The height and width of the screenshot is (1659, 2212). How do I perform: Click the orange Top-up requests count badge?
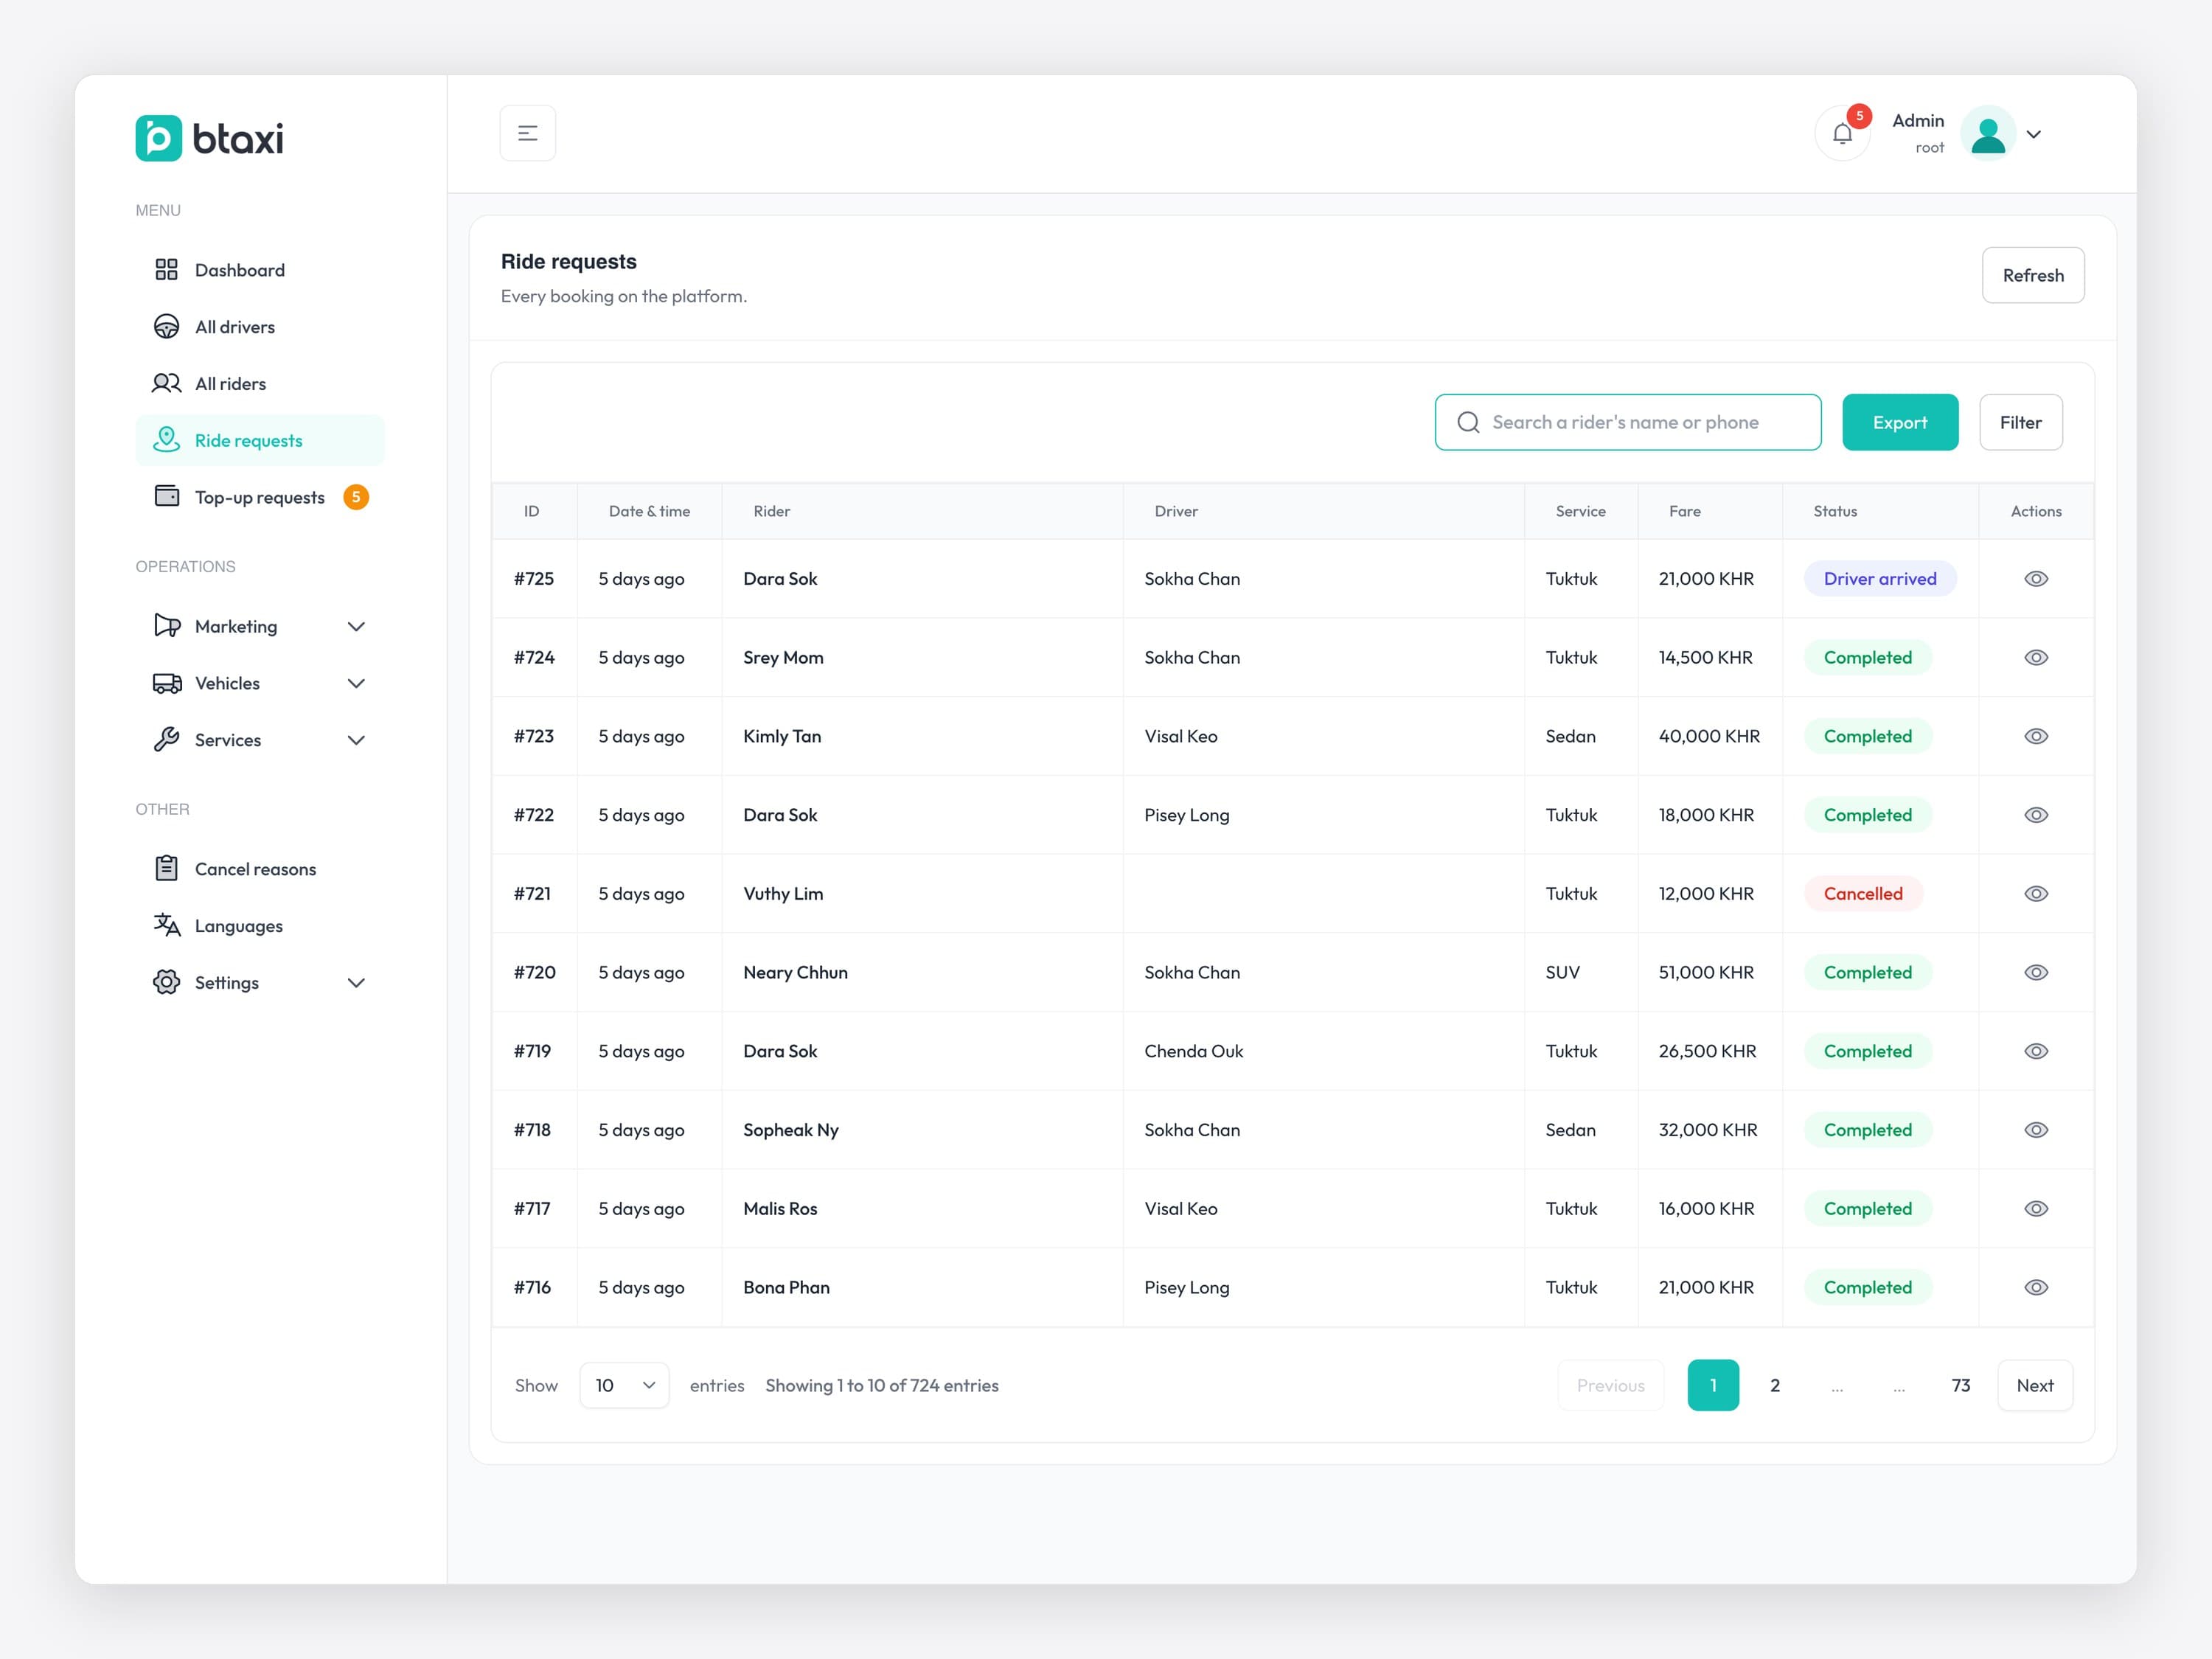[x=356, y=497]
